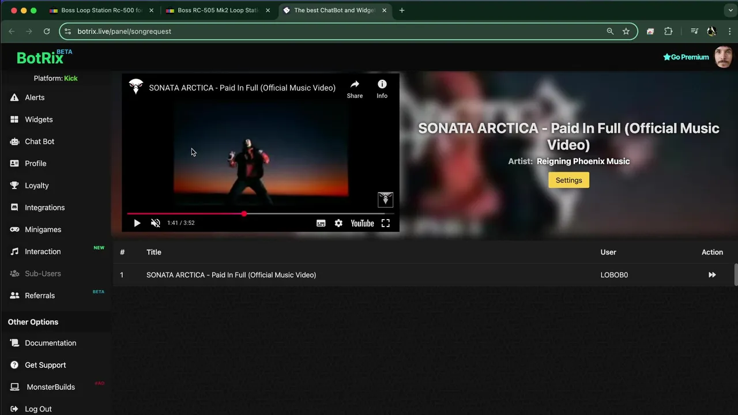
Task: Click LOBOB0 user name in queue
Action: coord(614,275)
